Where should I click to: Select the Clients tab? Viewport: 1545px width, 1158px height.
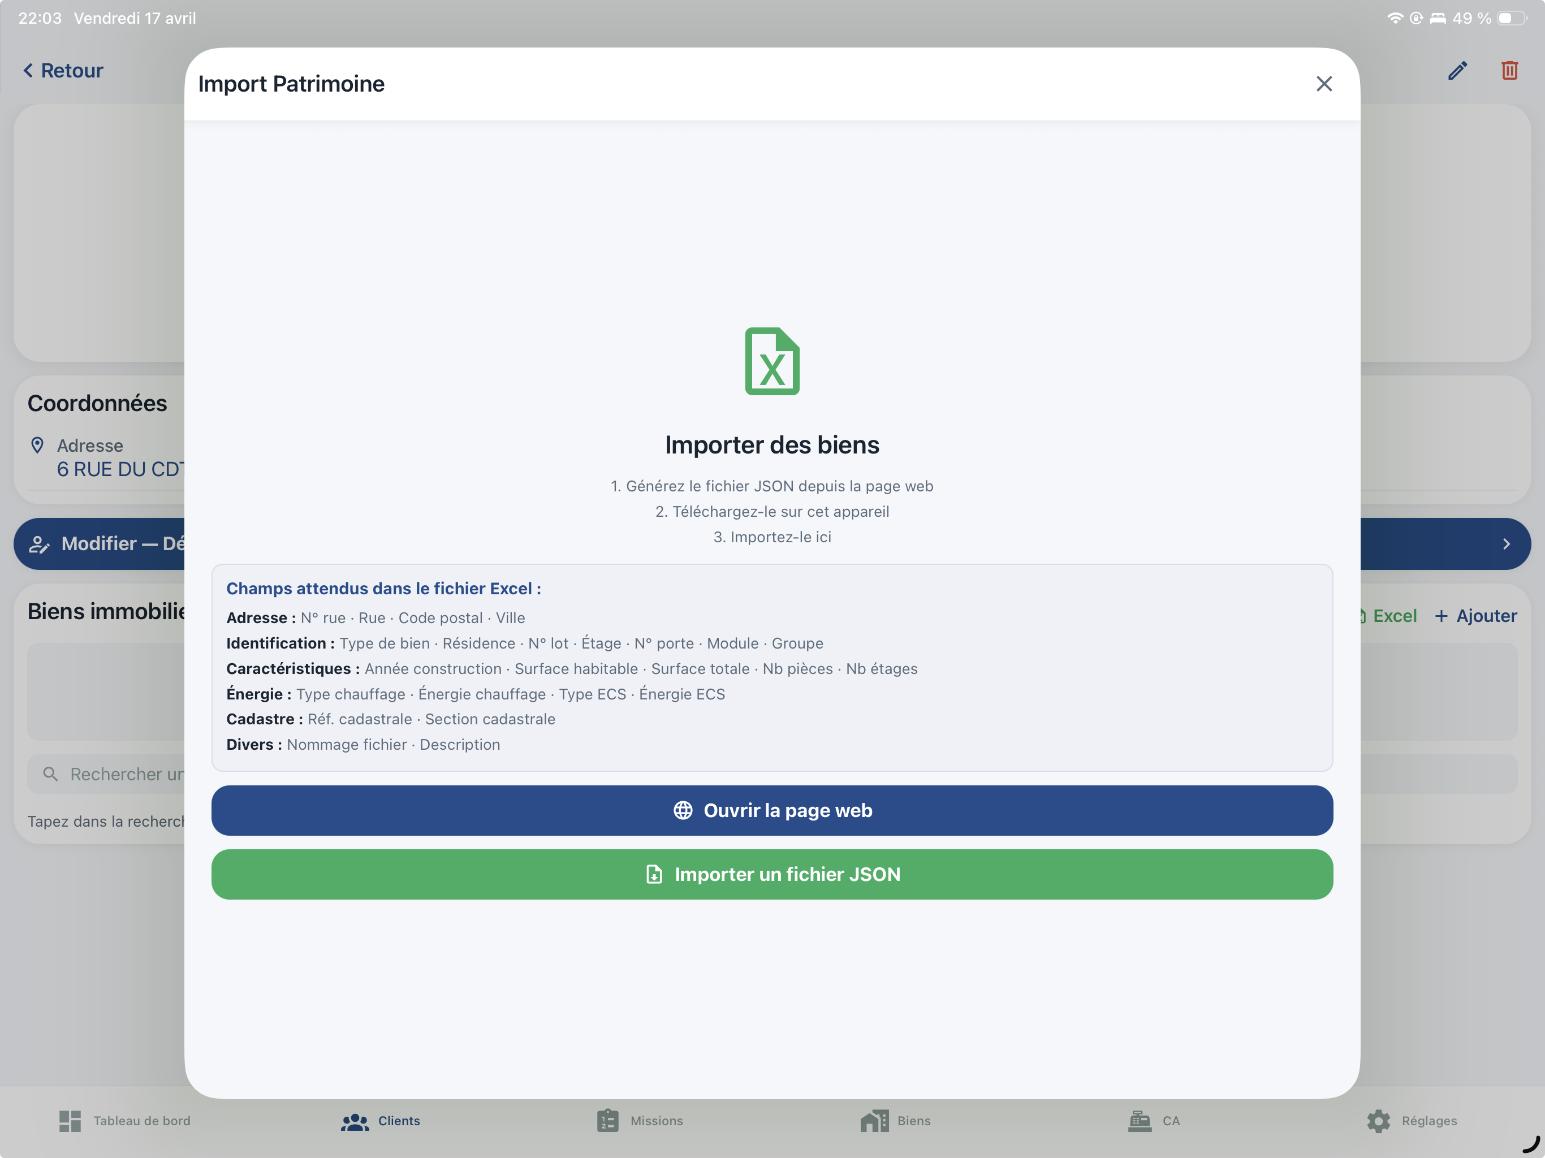pyautogui.click(x=381, y=1121)
